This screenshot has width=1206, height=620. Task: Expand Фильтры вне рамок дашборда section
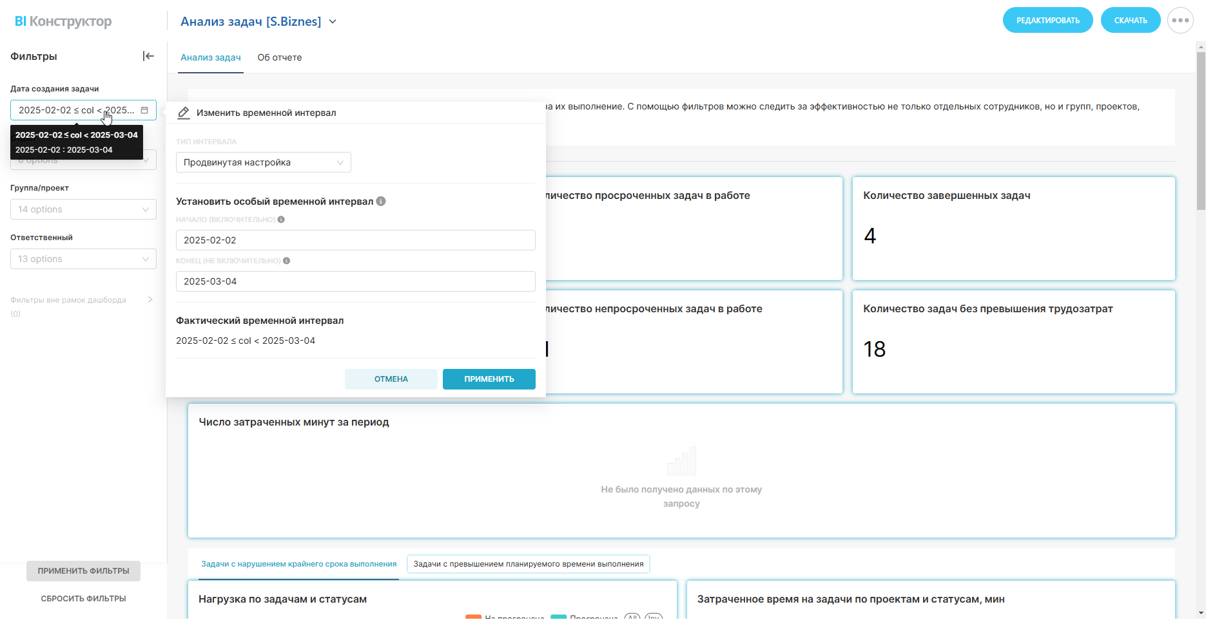click(150, 299)
